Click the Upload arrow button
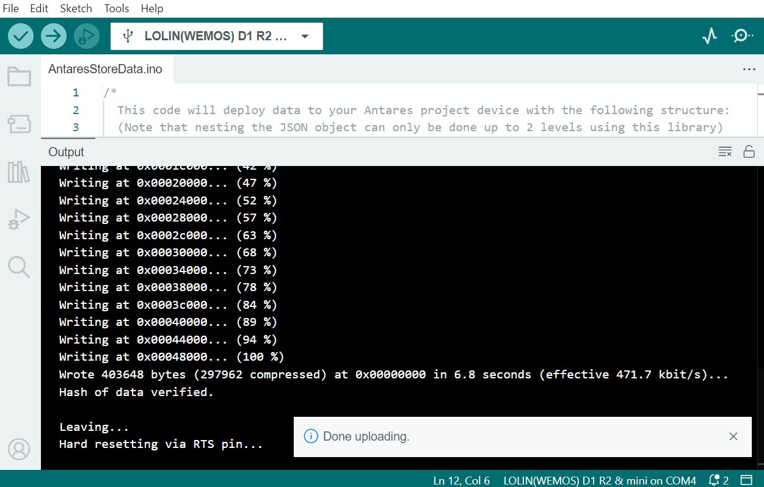 point(54,36)
